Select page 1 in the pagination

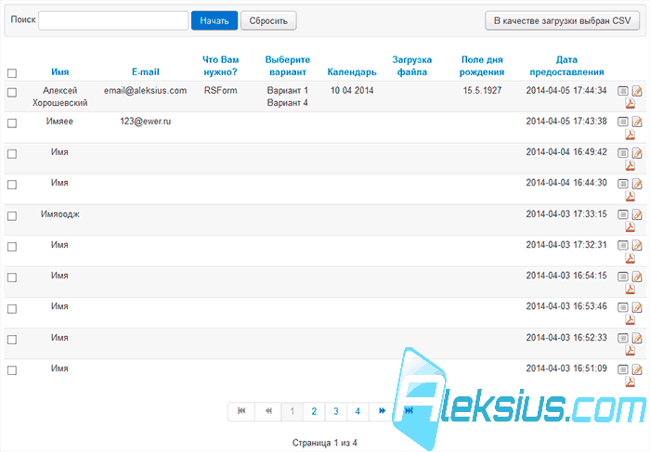coord(292,411)
